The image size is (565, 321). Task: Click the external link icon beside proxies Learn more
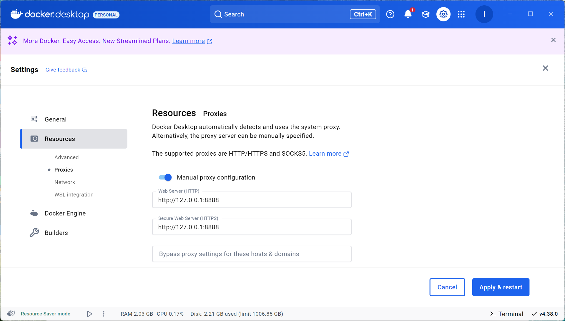coord(346,154)
